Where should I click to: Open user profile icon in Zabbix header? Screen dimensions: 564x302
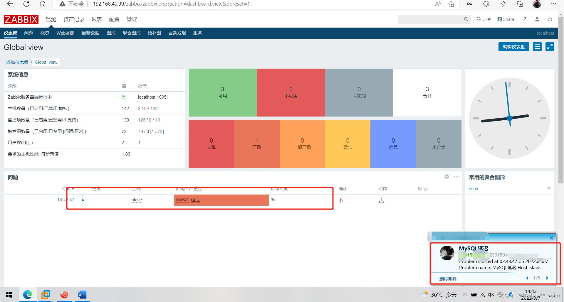tap(537, 19)
